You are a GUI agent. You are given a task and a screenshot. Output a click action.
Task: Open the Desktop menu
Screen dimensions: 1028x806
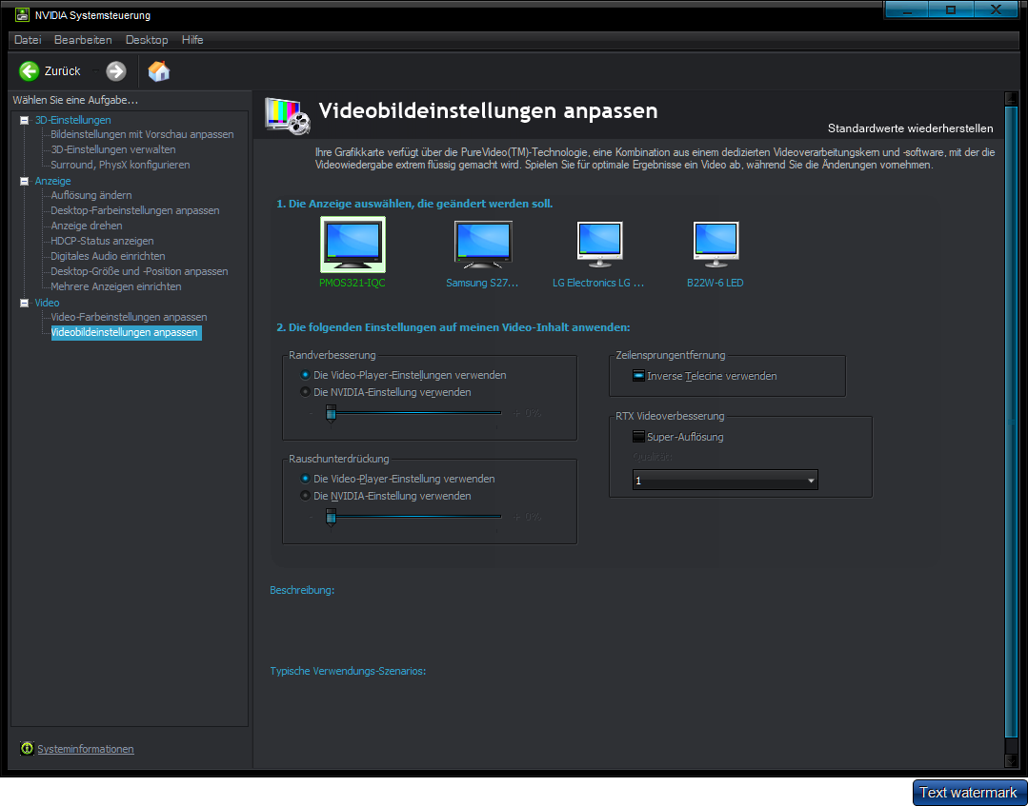pos(147,40)
